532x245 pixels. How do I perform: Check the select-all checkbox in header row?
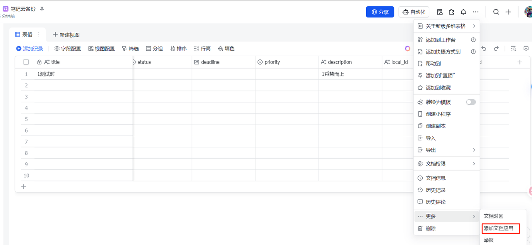coord(26,62)
